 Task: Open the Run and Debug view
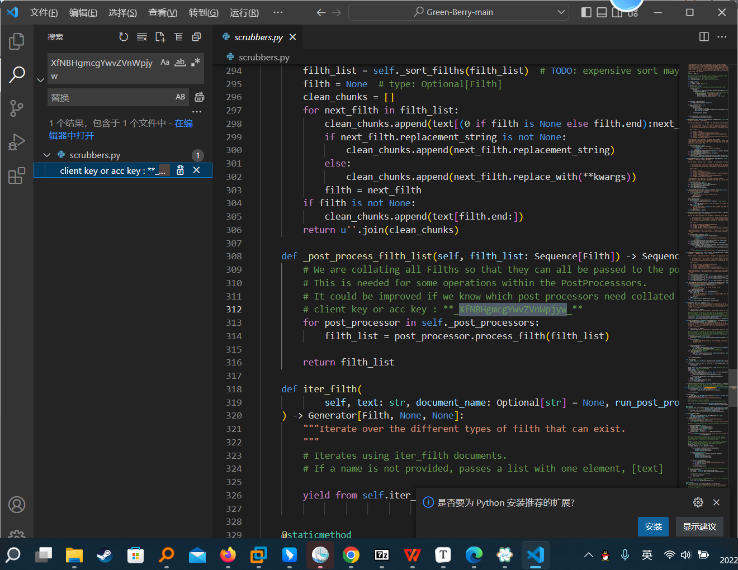click(x=17, y=142)
